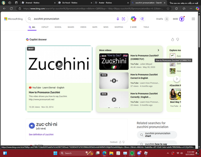The height and width of the screenshot is (157, 201).
Task: Open How to Pronounce Zucchini main video title
Action: coord(44,92)
